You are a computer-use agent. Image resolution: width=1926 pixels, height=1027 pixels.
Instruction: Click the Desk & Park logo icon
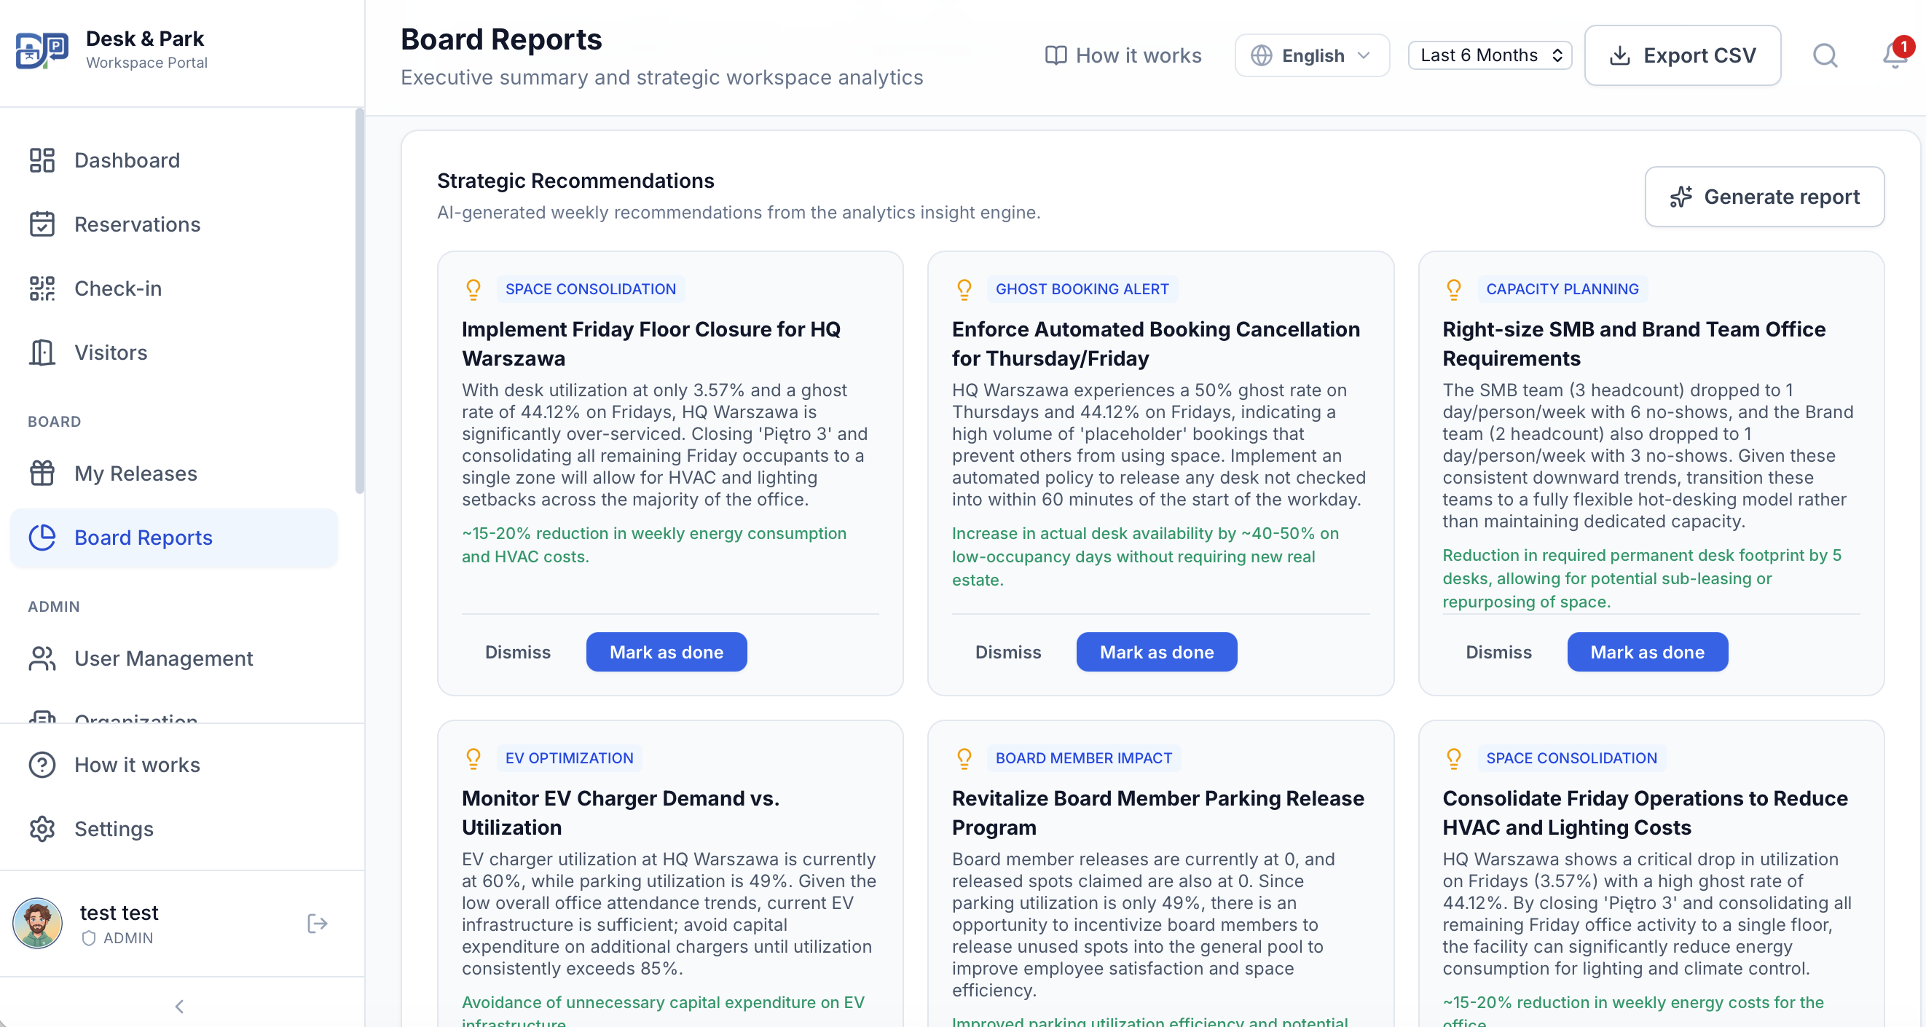tap(42, 51)
